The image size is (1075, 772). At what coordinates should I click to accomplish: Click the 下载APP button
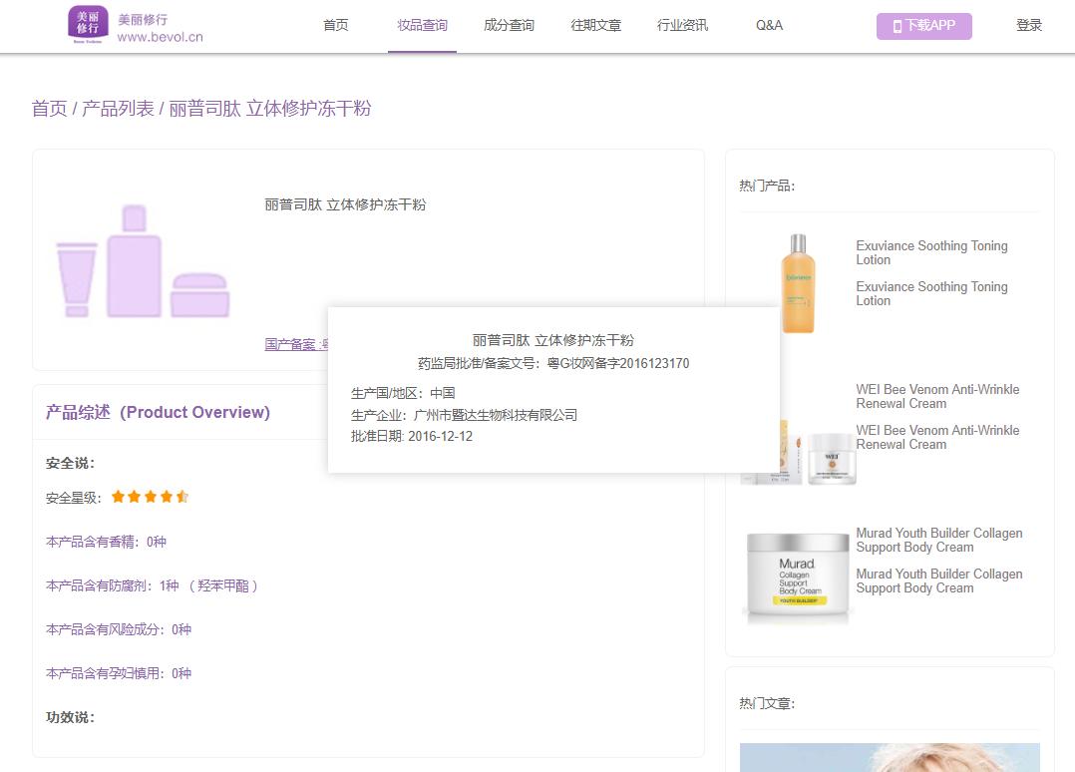click(x=923, y=26)
